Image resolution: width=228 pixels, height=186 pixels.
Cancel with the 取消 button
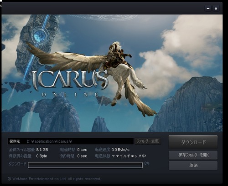[193, 166]
